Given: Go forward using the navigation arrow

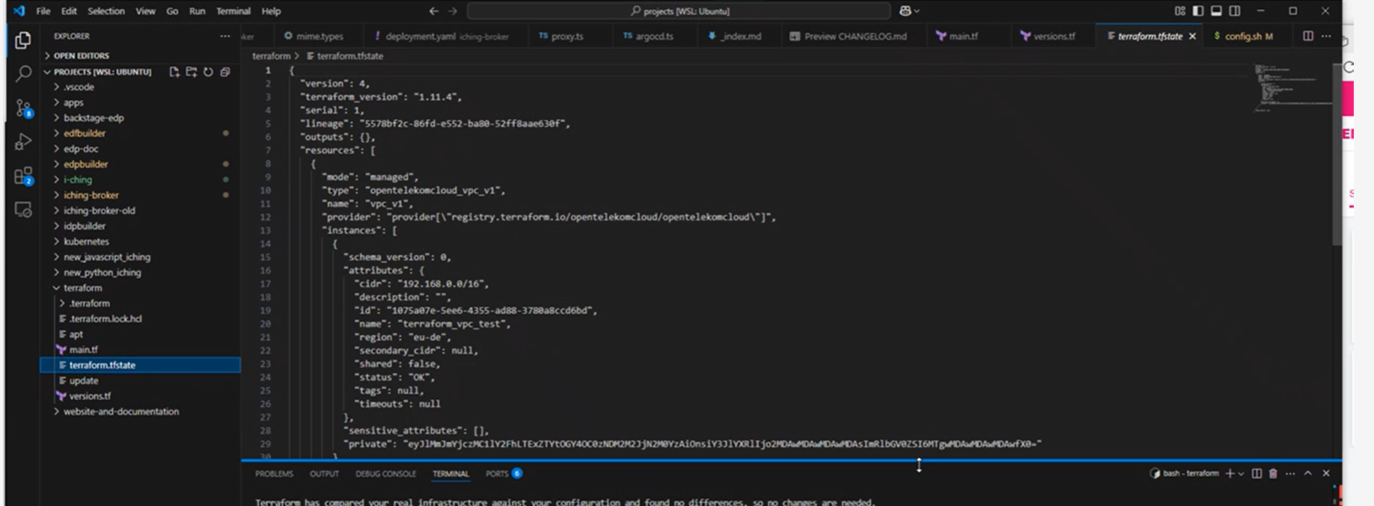Looking at the screenshot, I should pos(453,11).
